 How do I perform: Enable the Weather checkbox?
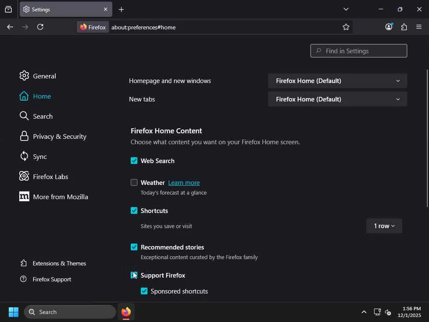tap(134, 182)
